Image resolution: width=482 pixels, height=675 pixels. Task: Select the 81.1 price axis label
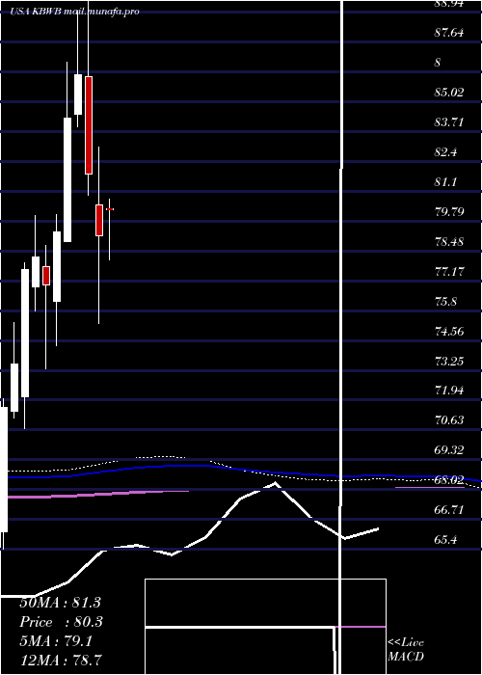445,181
